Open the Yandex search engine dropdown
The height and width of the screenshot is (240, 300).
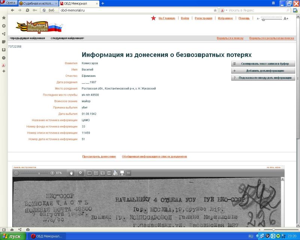223,10
